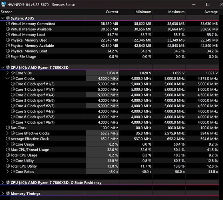Click the Core Effective Clocks maximum 2,575.9 MHz
The height and width of the screenshot is (200, 223).
175,133
